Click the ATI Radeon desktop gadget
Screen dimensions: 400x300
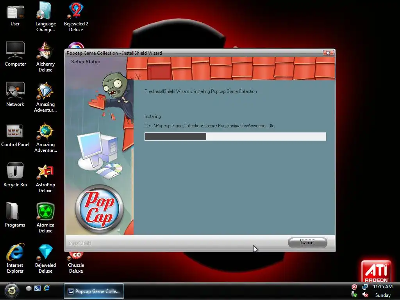click(376, 271)
